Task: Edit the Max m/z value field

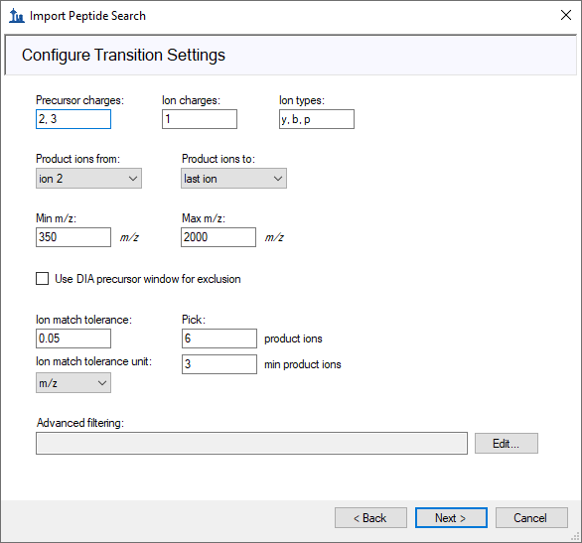Action: point(218,237)
